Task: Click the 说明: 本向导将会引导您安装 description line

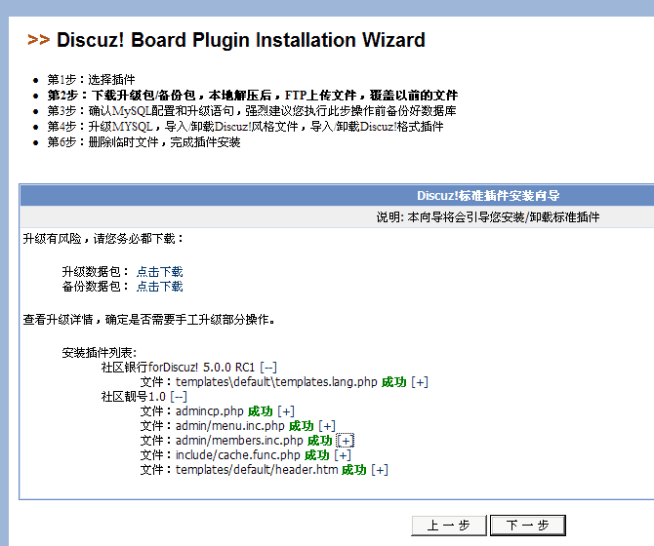Action: click(x=488, y=217)
